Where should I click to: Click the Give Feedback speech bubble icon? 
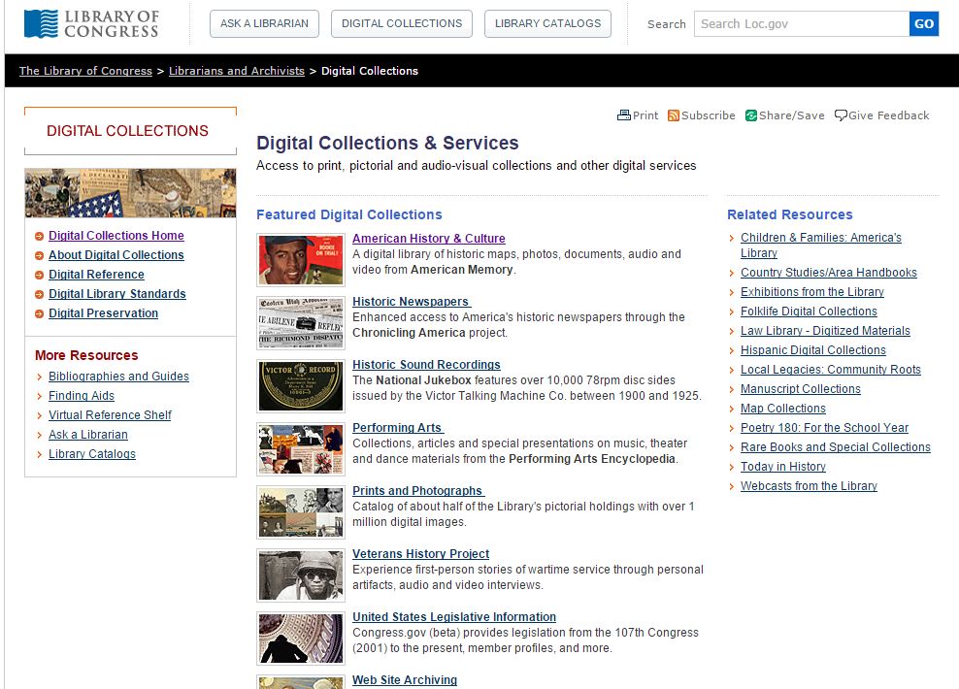pos(841,115)
